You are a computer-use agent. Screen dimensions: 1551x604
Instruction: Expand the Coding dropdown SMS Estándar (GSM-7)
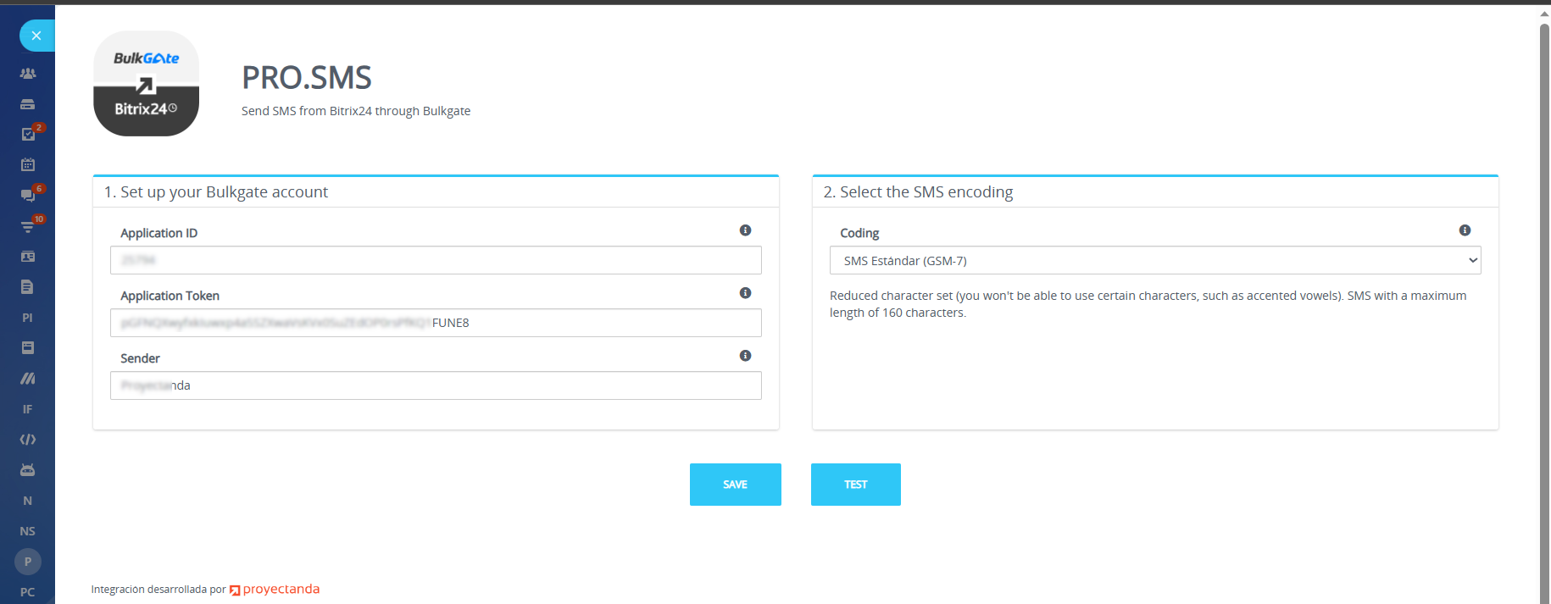click(x=1154, y=261)
